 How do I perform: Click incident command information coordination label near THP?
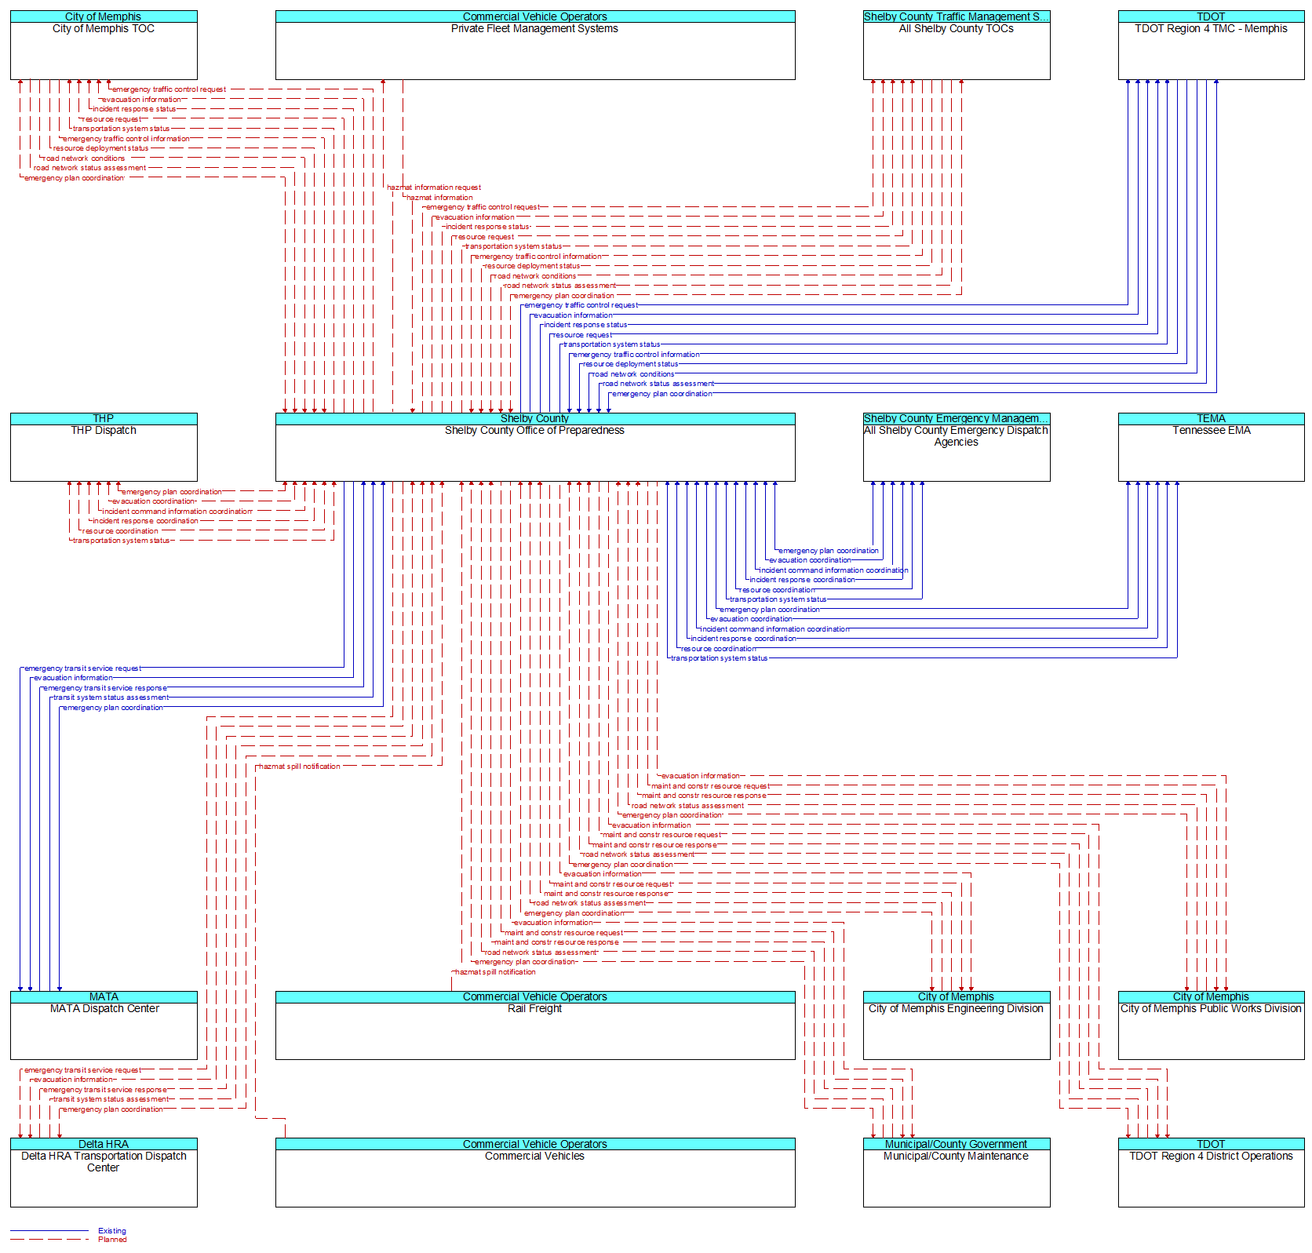click(177, 512)
